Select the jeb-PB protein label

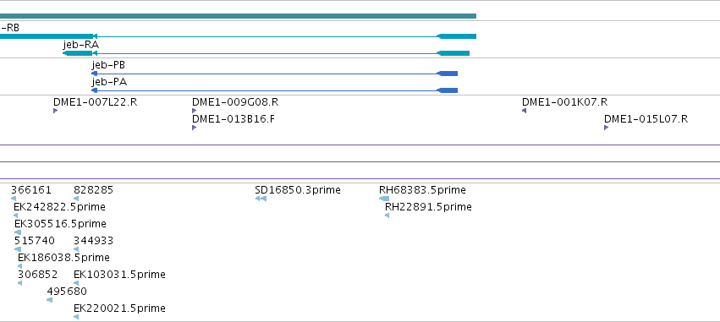(x=108, y=65)
